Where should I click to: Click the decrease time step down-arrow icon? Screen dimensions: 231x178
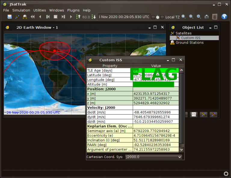[x=94, y=17]
